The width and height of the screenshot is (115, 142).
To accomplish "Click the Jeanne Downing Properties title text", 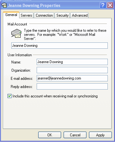I will point(34,5).
